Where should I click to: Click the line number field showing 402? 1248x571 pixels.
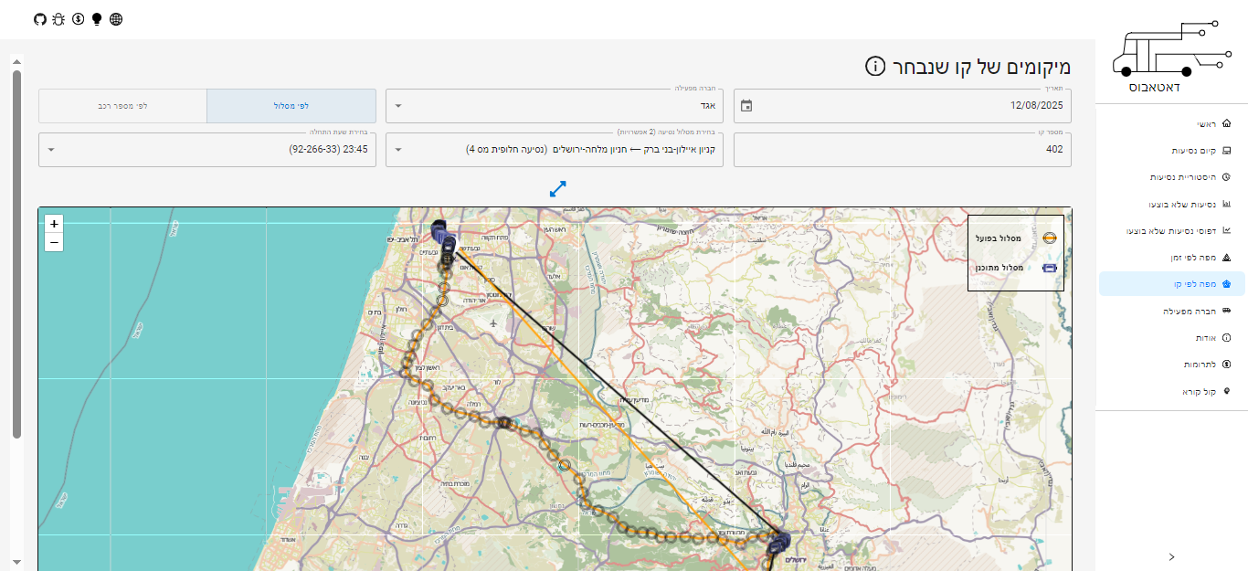tap(902, 150)
